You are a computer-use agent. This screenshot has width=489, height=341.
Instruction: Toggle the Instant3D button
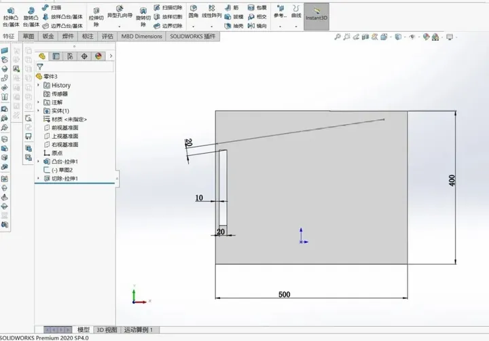click(x=316, y=13)
